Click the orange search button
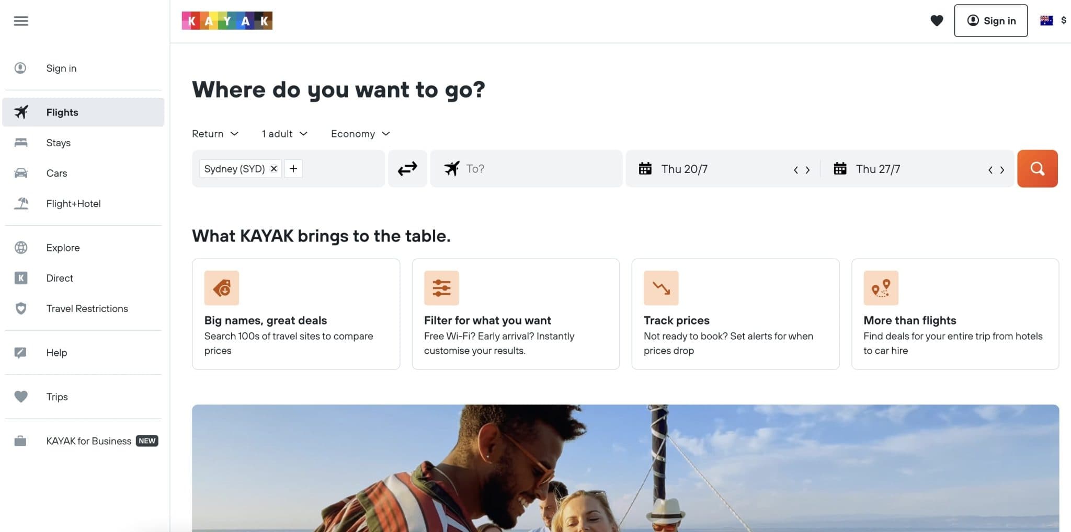The height and width of the screenshot is (532, 1071). 1037,168
